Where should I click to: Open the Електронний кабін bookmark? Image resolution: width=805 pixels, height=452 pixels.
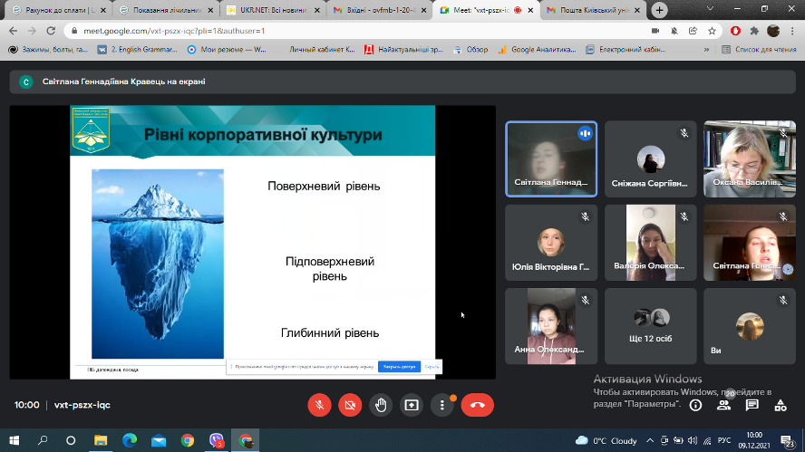(x=626, y=49)
